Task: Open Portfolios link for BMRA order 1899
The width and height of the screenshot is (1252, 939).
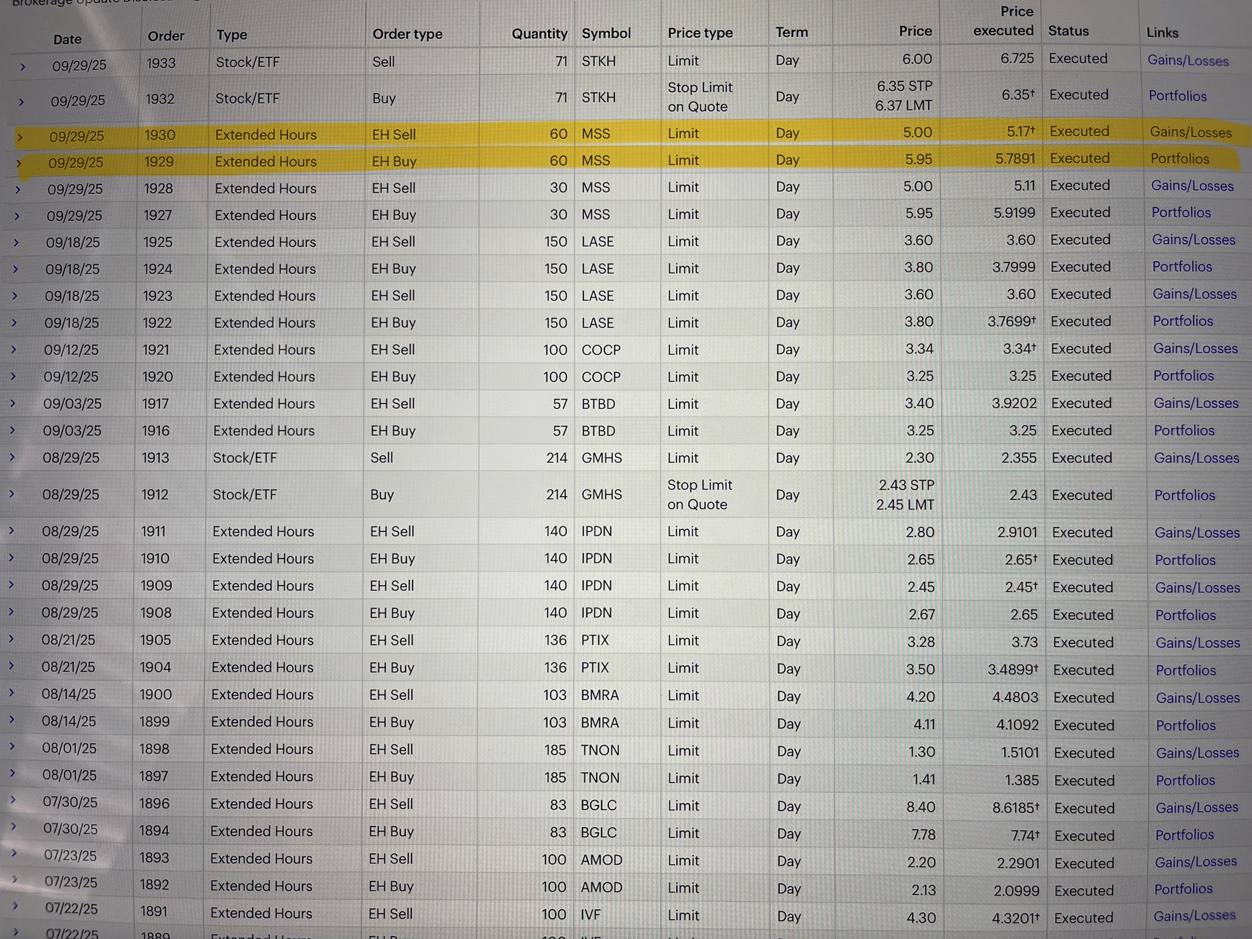Action: [x=1185, y=725]
